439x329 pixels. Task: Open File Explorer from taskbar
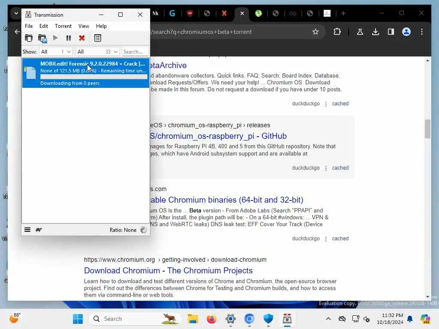coord(192,319)
